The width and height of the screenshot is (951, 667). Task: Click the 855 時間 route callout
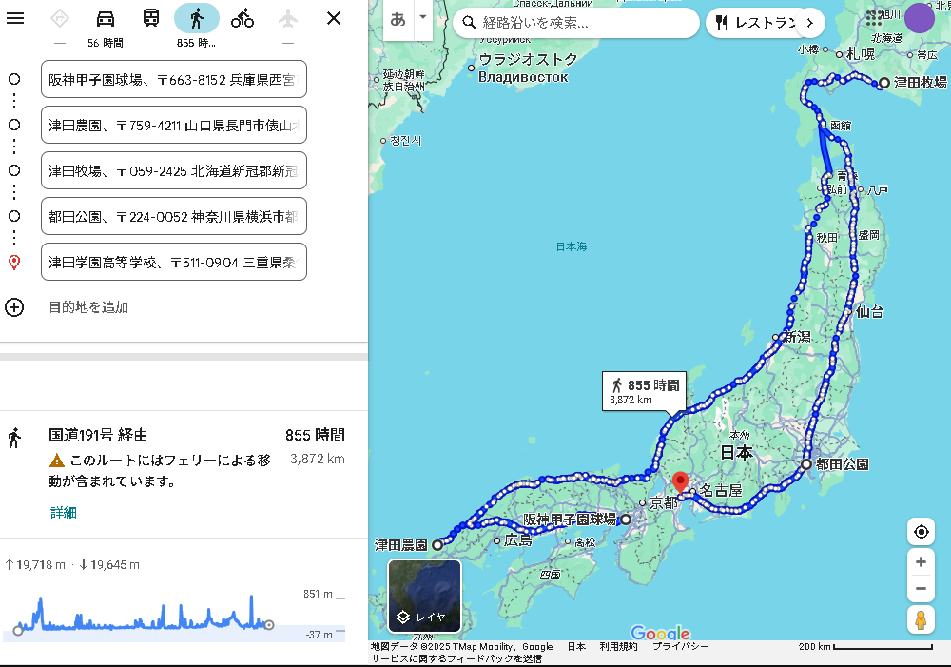click(x=644, y=391)
